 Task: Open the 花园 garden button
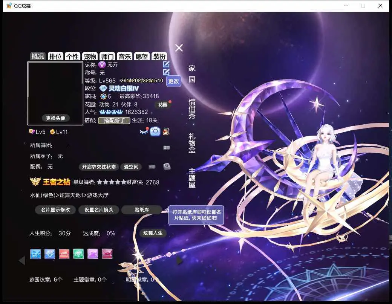click(x=163, y=105)
